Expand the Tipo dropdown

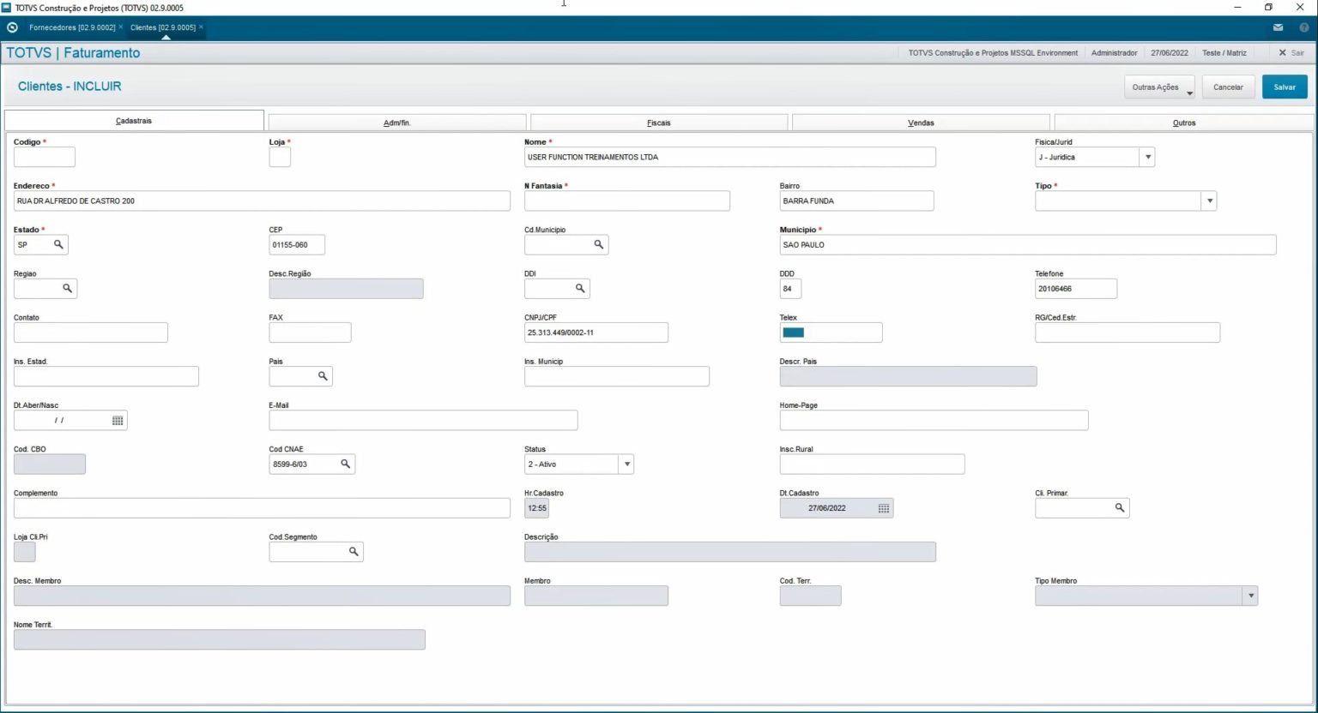pyautogui.click(x=1209, y=201)
